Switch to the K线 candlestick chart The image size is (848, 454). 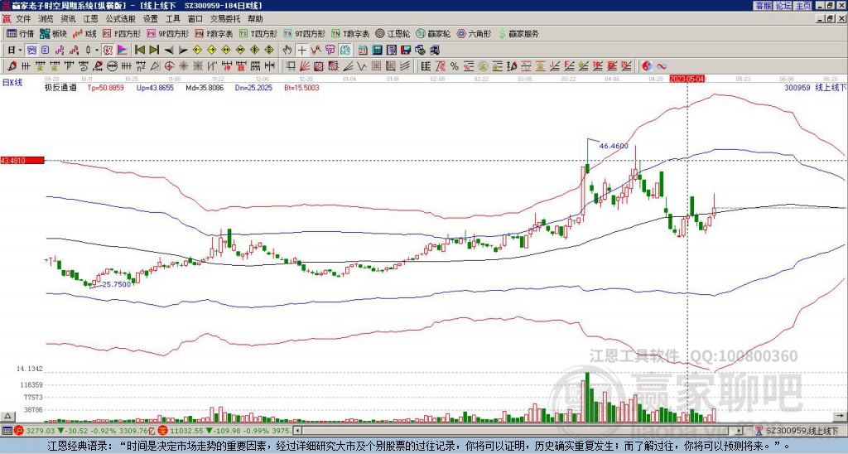coord(84,33)
